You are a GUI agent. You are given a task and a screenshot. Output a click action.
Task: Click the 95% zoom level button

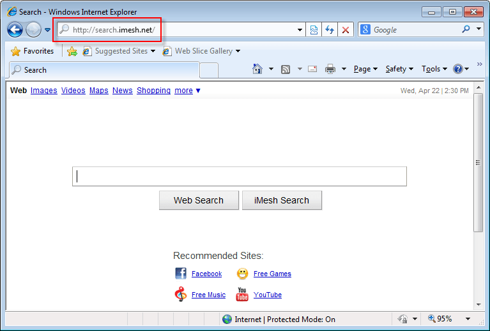[x=441, y=319]
